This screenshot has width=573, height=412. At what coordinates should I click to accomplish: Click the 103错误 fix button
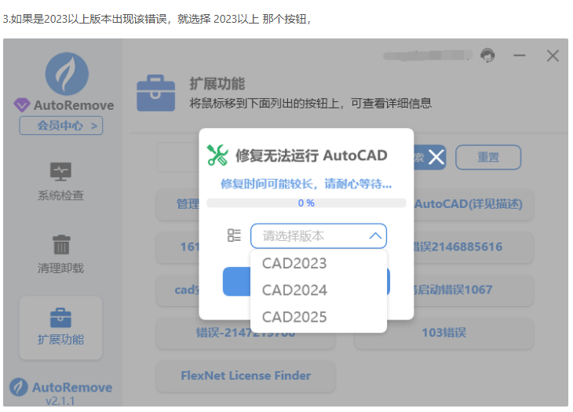443,333
